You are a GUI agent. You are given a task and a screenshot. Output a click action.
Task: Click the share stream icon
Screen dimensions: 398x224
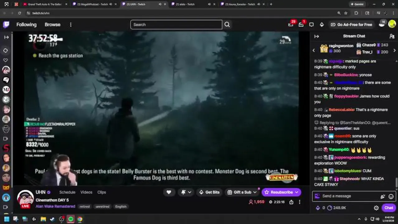click(x=291, y=202)
